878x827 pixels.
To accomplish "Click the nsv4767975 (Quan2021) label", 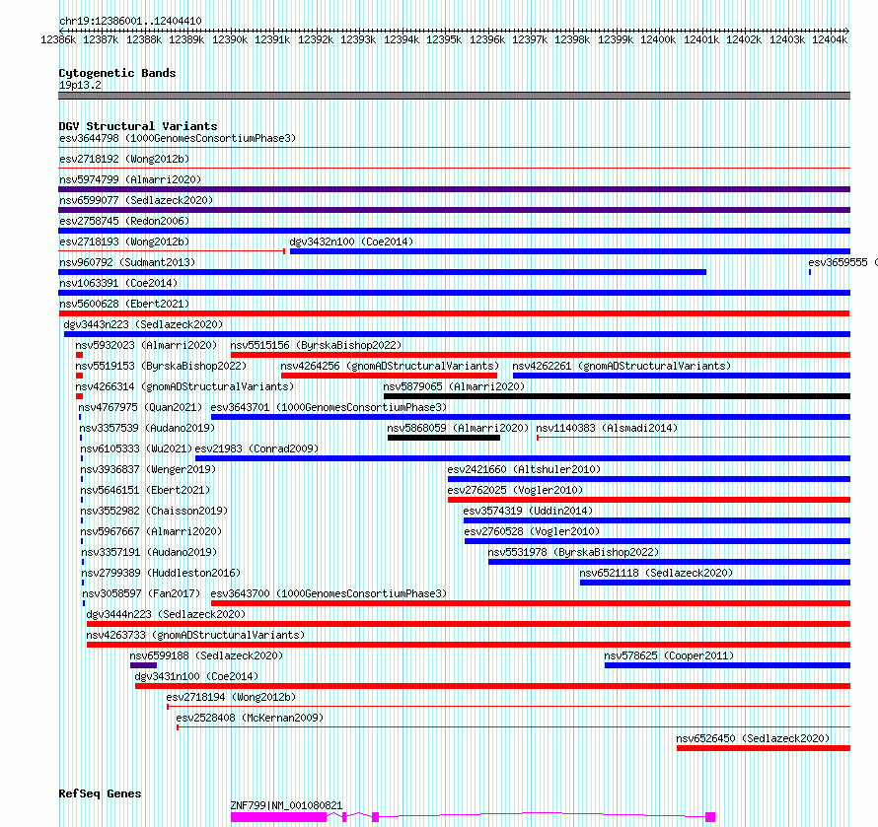I will pyautogui.click(x=140, y=407).
